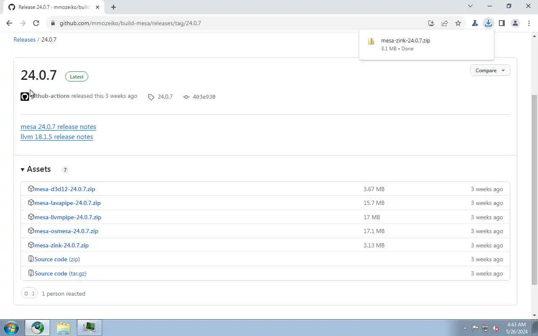The width and height of the screenshot is (538, 336).
Task: Open a new browser tab
Action: pyautogui.click(x=113, y=7)
